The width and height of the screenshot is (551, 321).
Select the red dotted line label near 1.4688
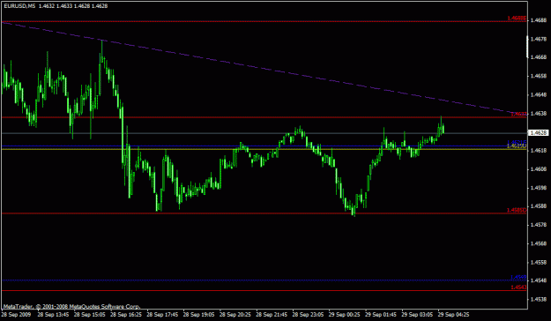(517, 19)
